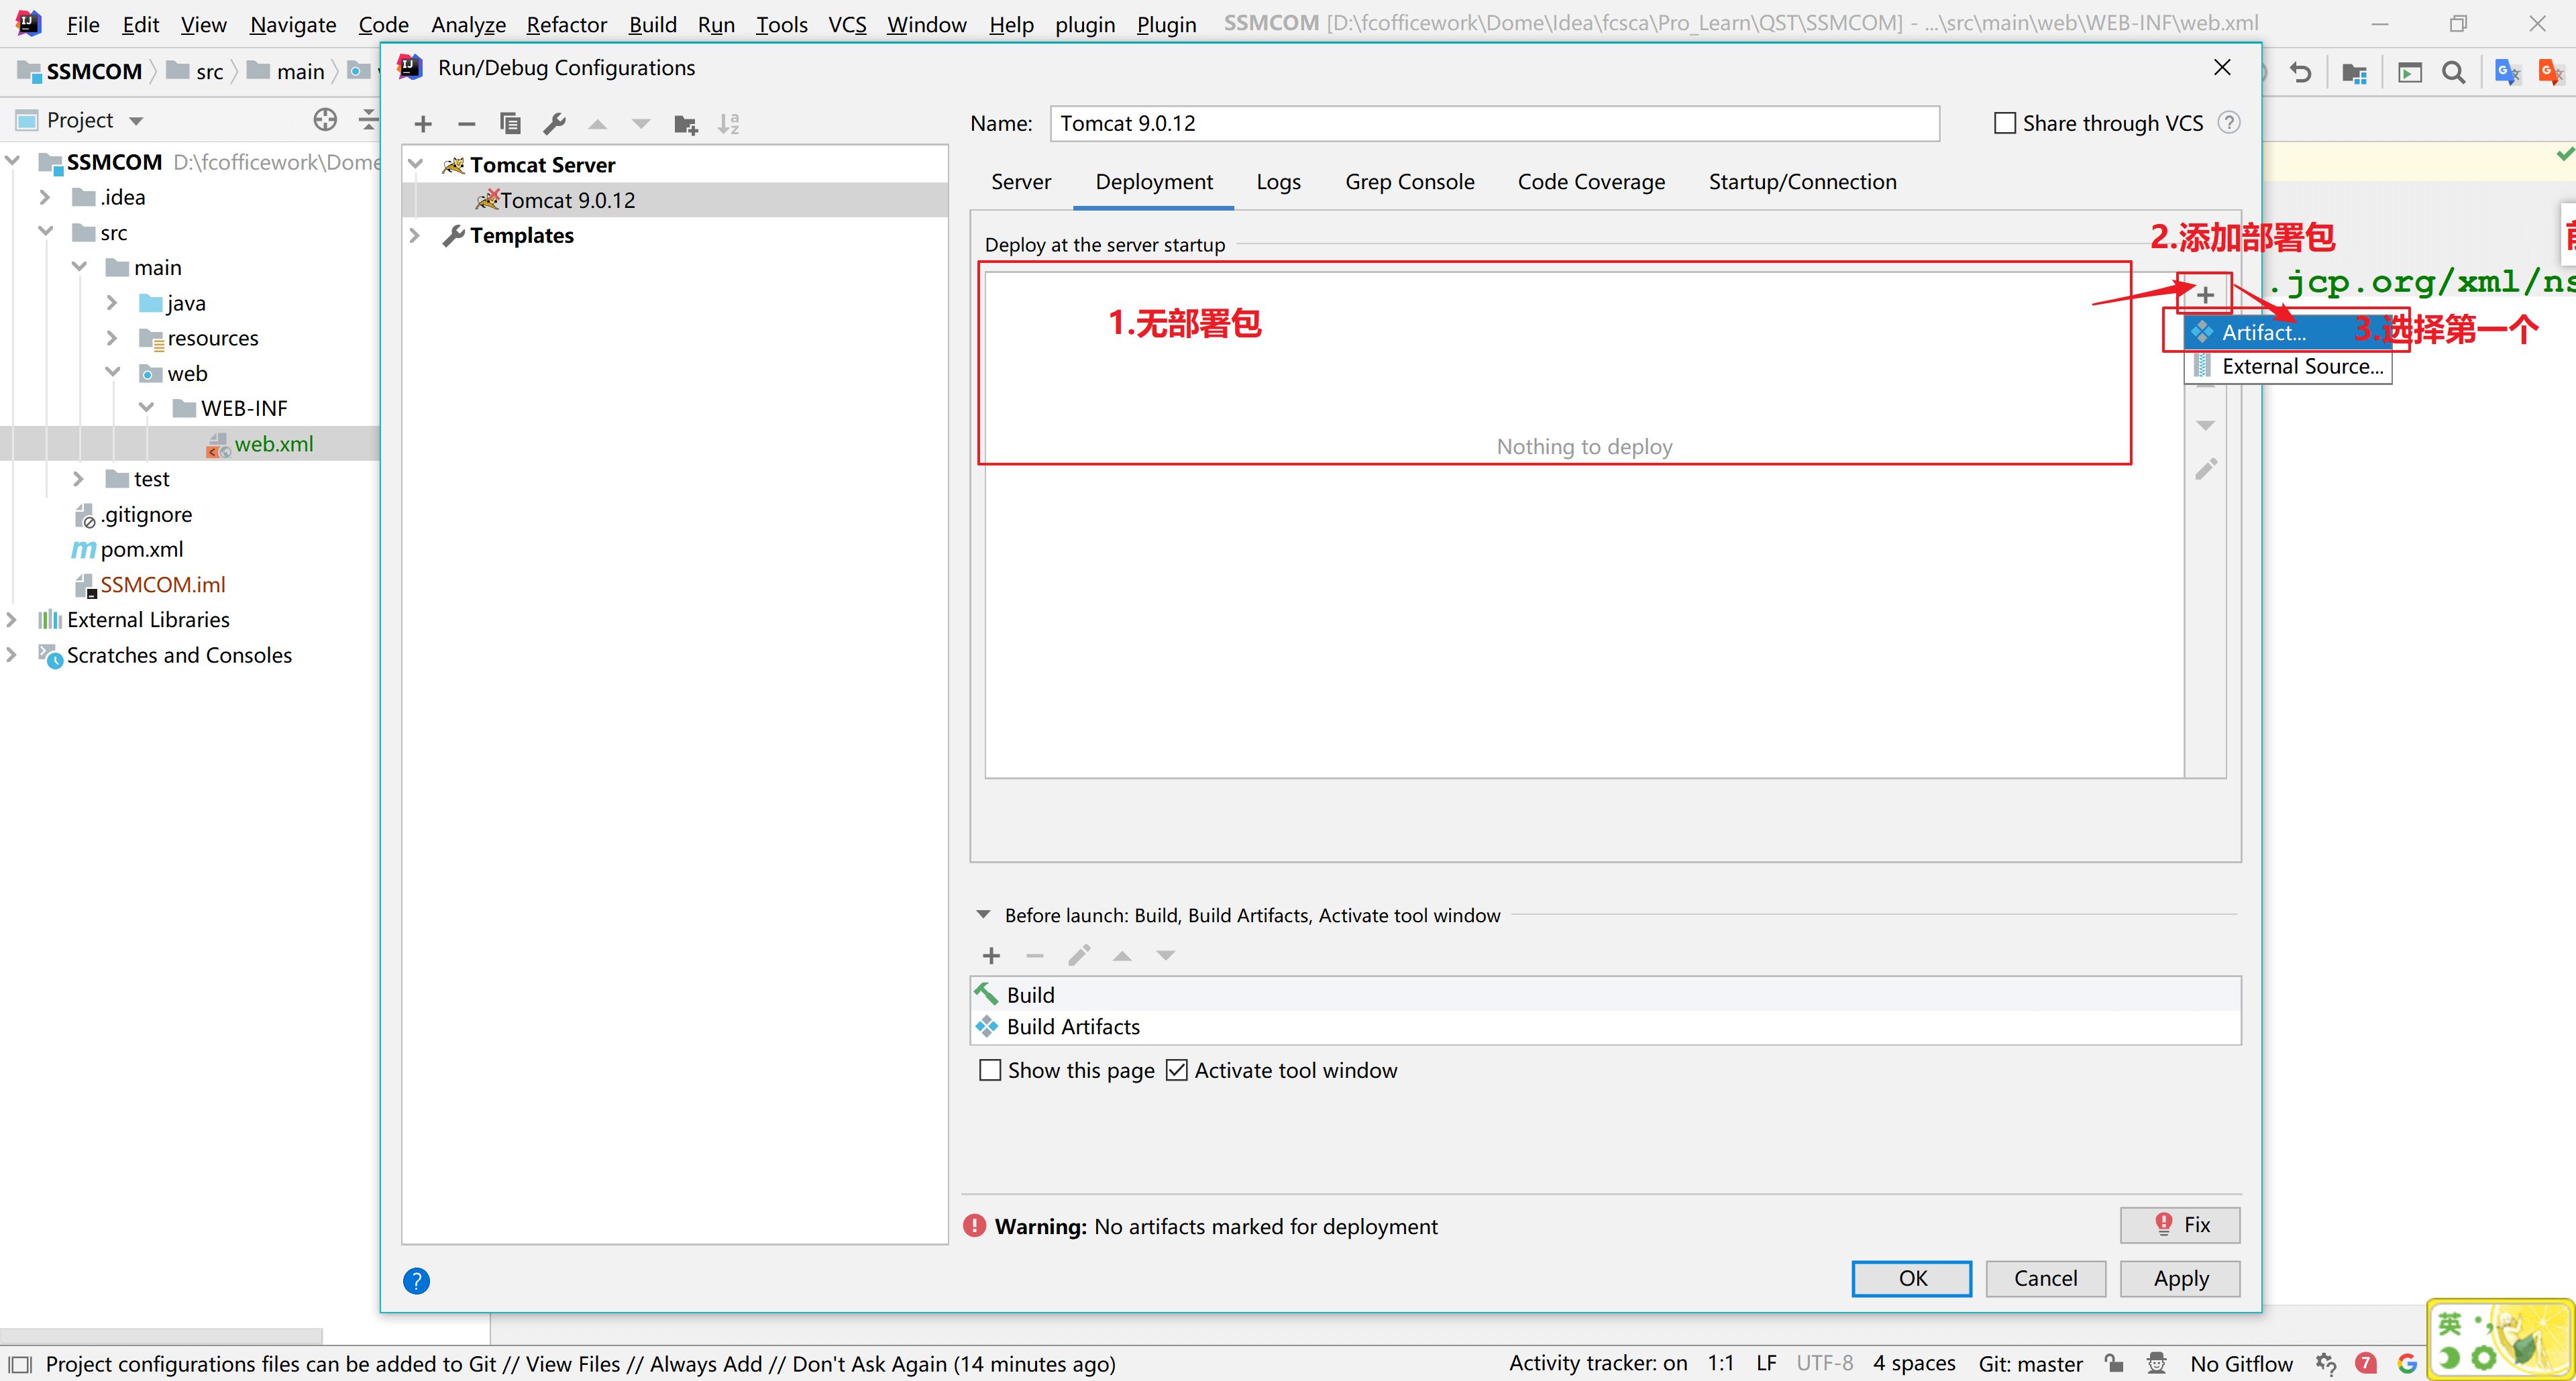Click the Fix warning button
2576x1381 pixels.
(x=2180, y=1225)
